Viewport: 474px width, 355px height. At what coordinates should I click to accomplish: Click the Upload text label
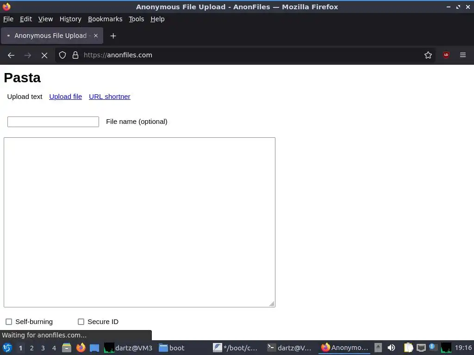[25, 97]
